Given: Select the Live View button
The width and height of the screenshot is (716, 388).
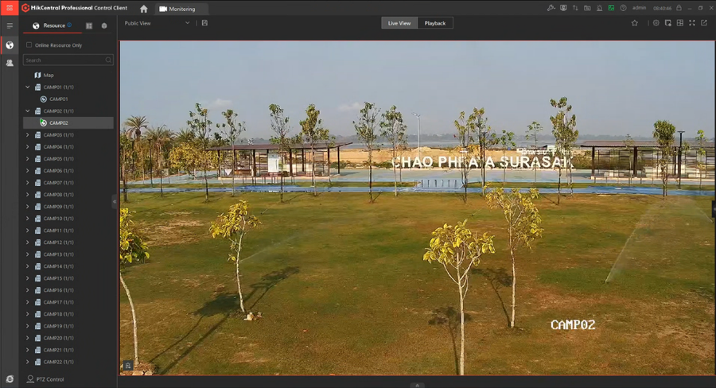Looking at the screenshot, I should (x=399, y=23).
